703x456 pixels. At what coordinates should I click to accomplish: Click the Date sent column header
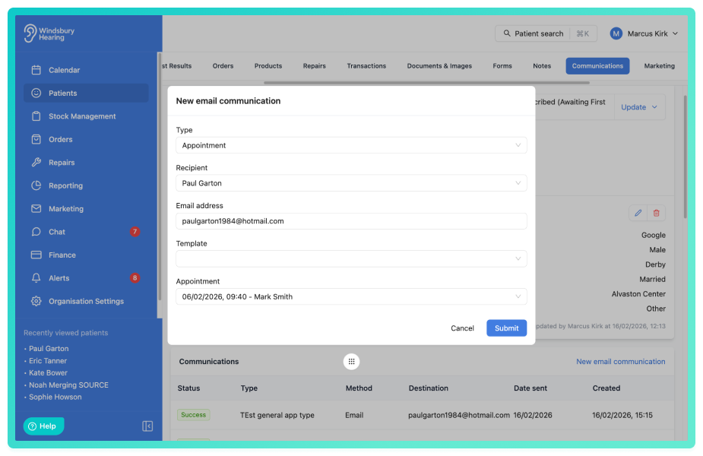coord(530,388)
